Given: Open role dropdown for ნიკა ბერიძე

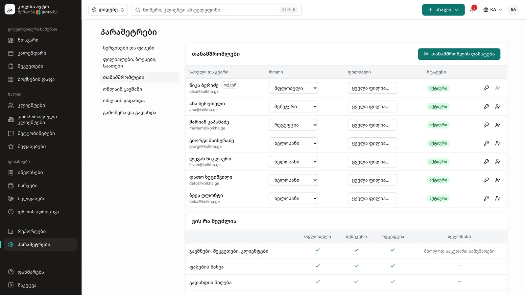Looking at the screenshot, I should [293, 88].
